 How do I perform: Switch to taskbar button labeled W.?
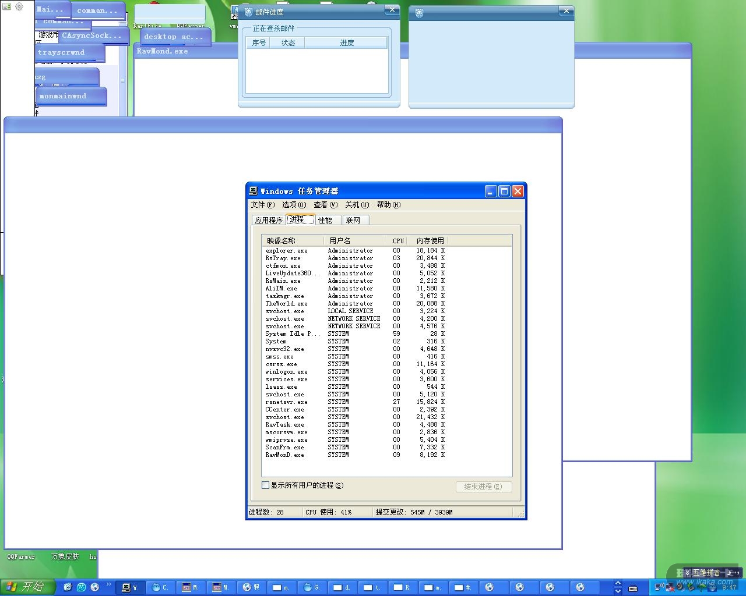click(130, 587)
